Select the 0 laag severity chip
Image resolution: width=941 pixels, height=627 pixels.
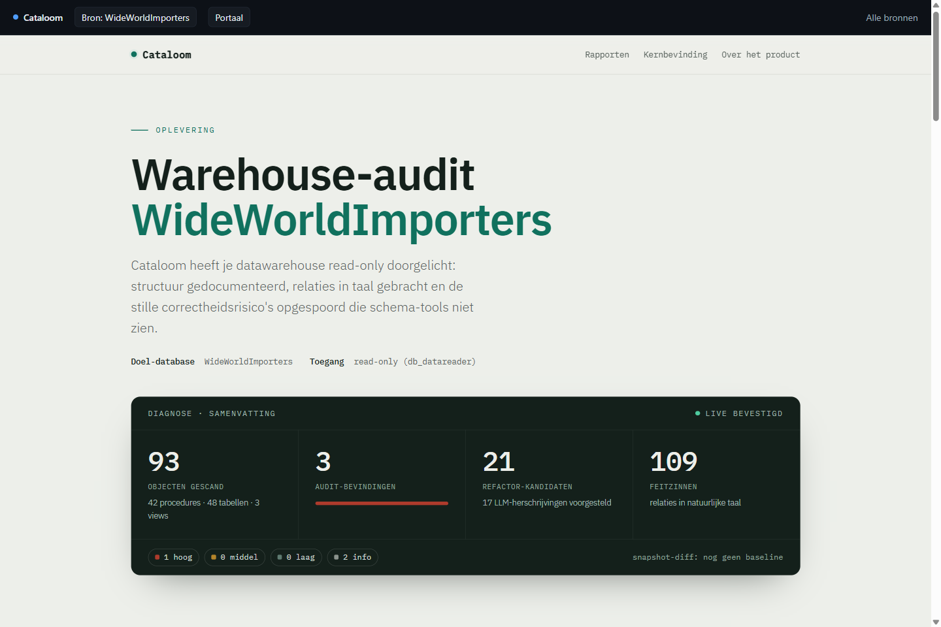[x=296, y=557]
